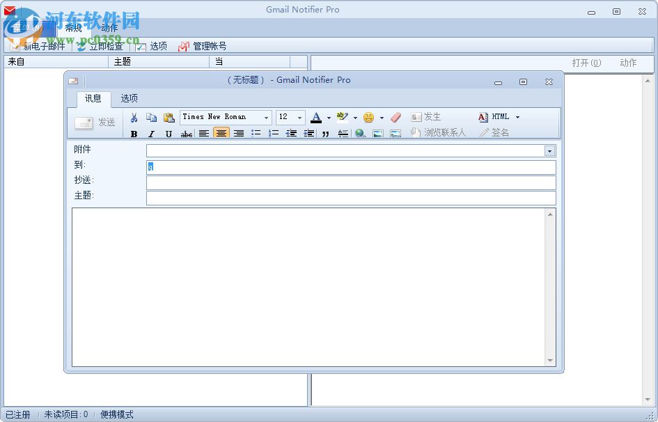Toggle underline formatting

(x=169, y=133)
